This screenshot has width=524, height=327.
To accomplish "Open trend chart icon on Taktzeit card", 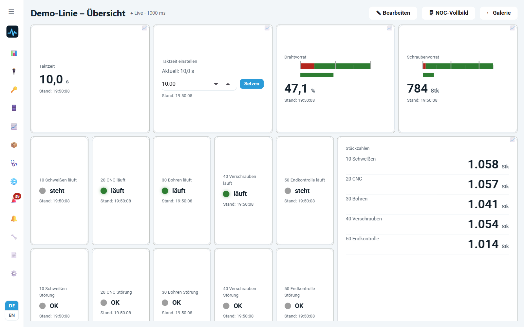I will [x=144, y=28].
